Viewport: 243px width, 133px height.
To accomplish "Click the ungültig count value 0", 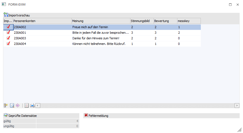I will (x=77, y=126).
